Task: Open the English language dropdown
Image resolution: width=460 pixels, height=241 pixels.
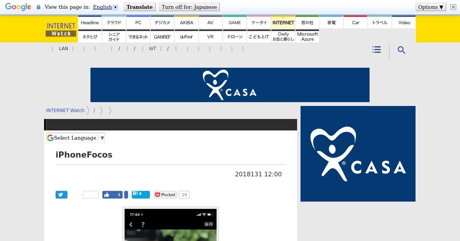Action: click(x=105, y=7)
